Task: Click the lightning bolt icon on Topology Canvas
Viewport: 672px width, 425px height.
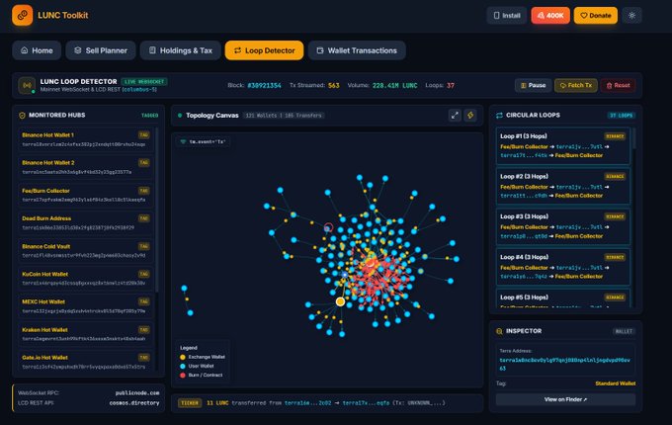Action: pos(470,116)
